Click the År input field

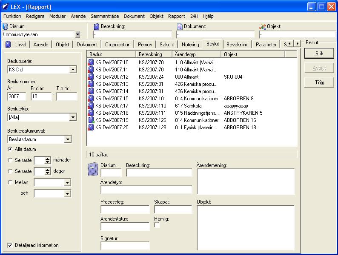(x=17, y=96)
